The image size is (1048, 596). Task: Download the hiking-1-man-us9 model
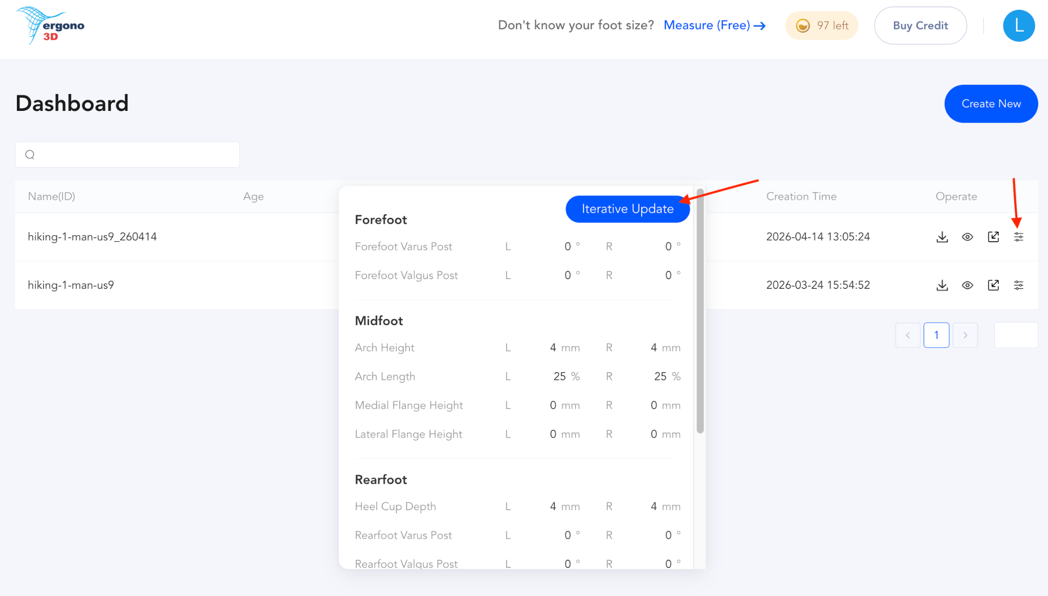click(x=942, y=285)
